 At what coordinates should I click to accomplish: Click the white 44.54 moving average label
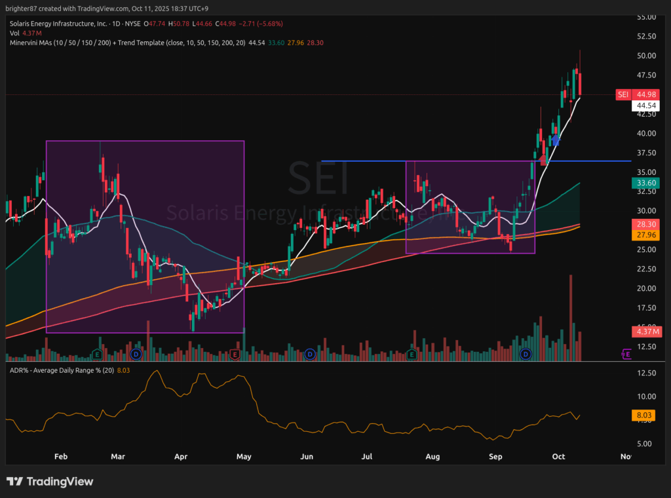point(645,105)
